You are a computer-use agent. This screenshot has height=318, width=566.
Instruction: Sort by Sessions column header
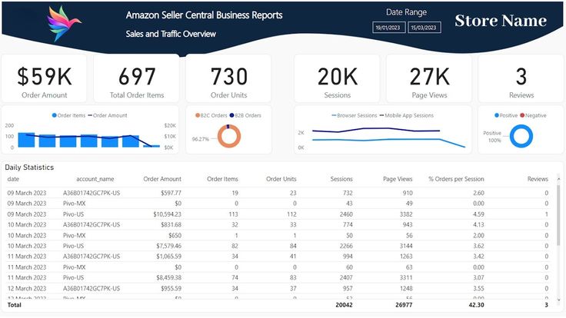coord(341,179)
